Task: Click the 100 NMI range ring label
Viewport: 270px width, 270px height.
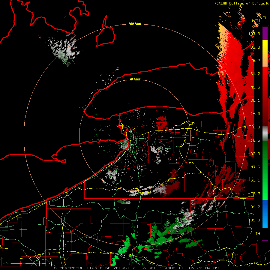Action: (135, 24)
